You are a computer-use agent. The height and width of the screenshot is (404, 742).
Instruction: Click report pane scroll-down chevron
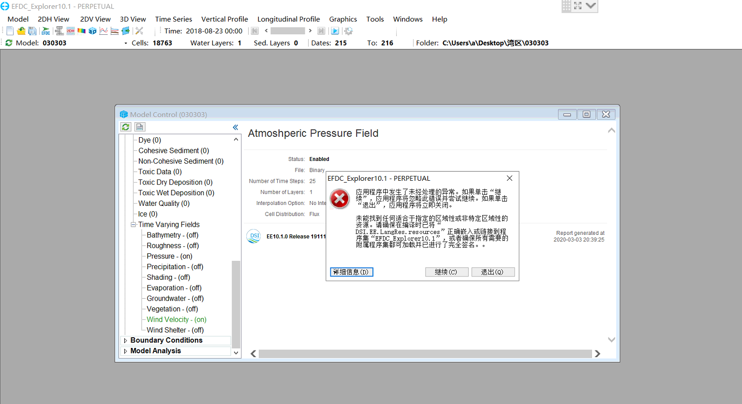[x=611, y=340]
